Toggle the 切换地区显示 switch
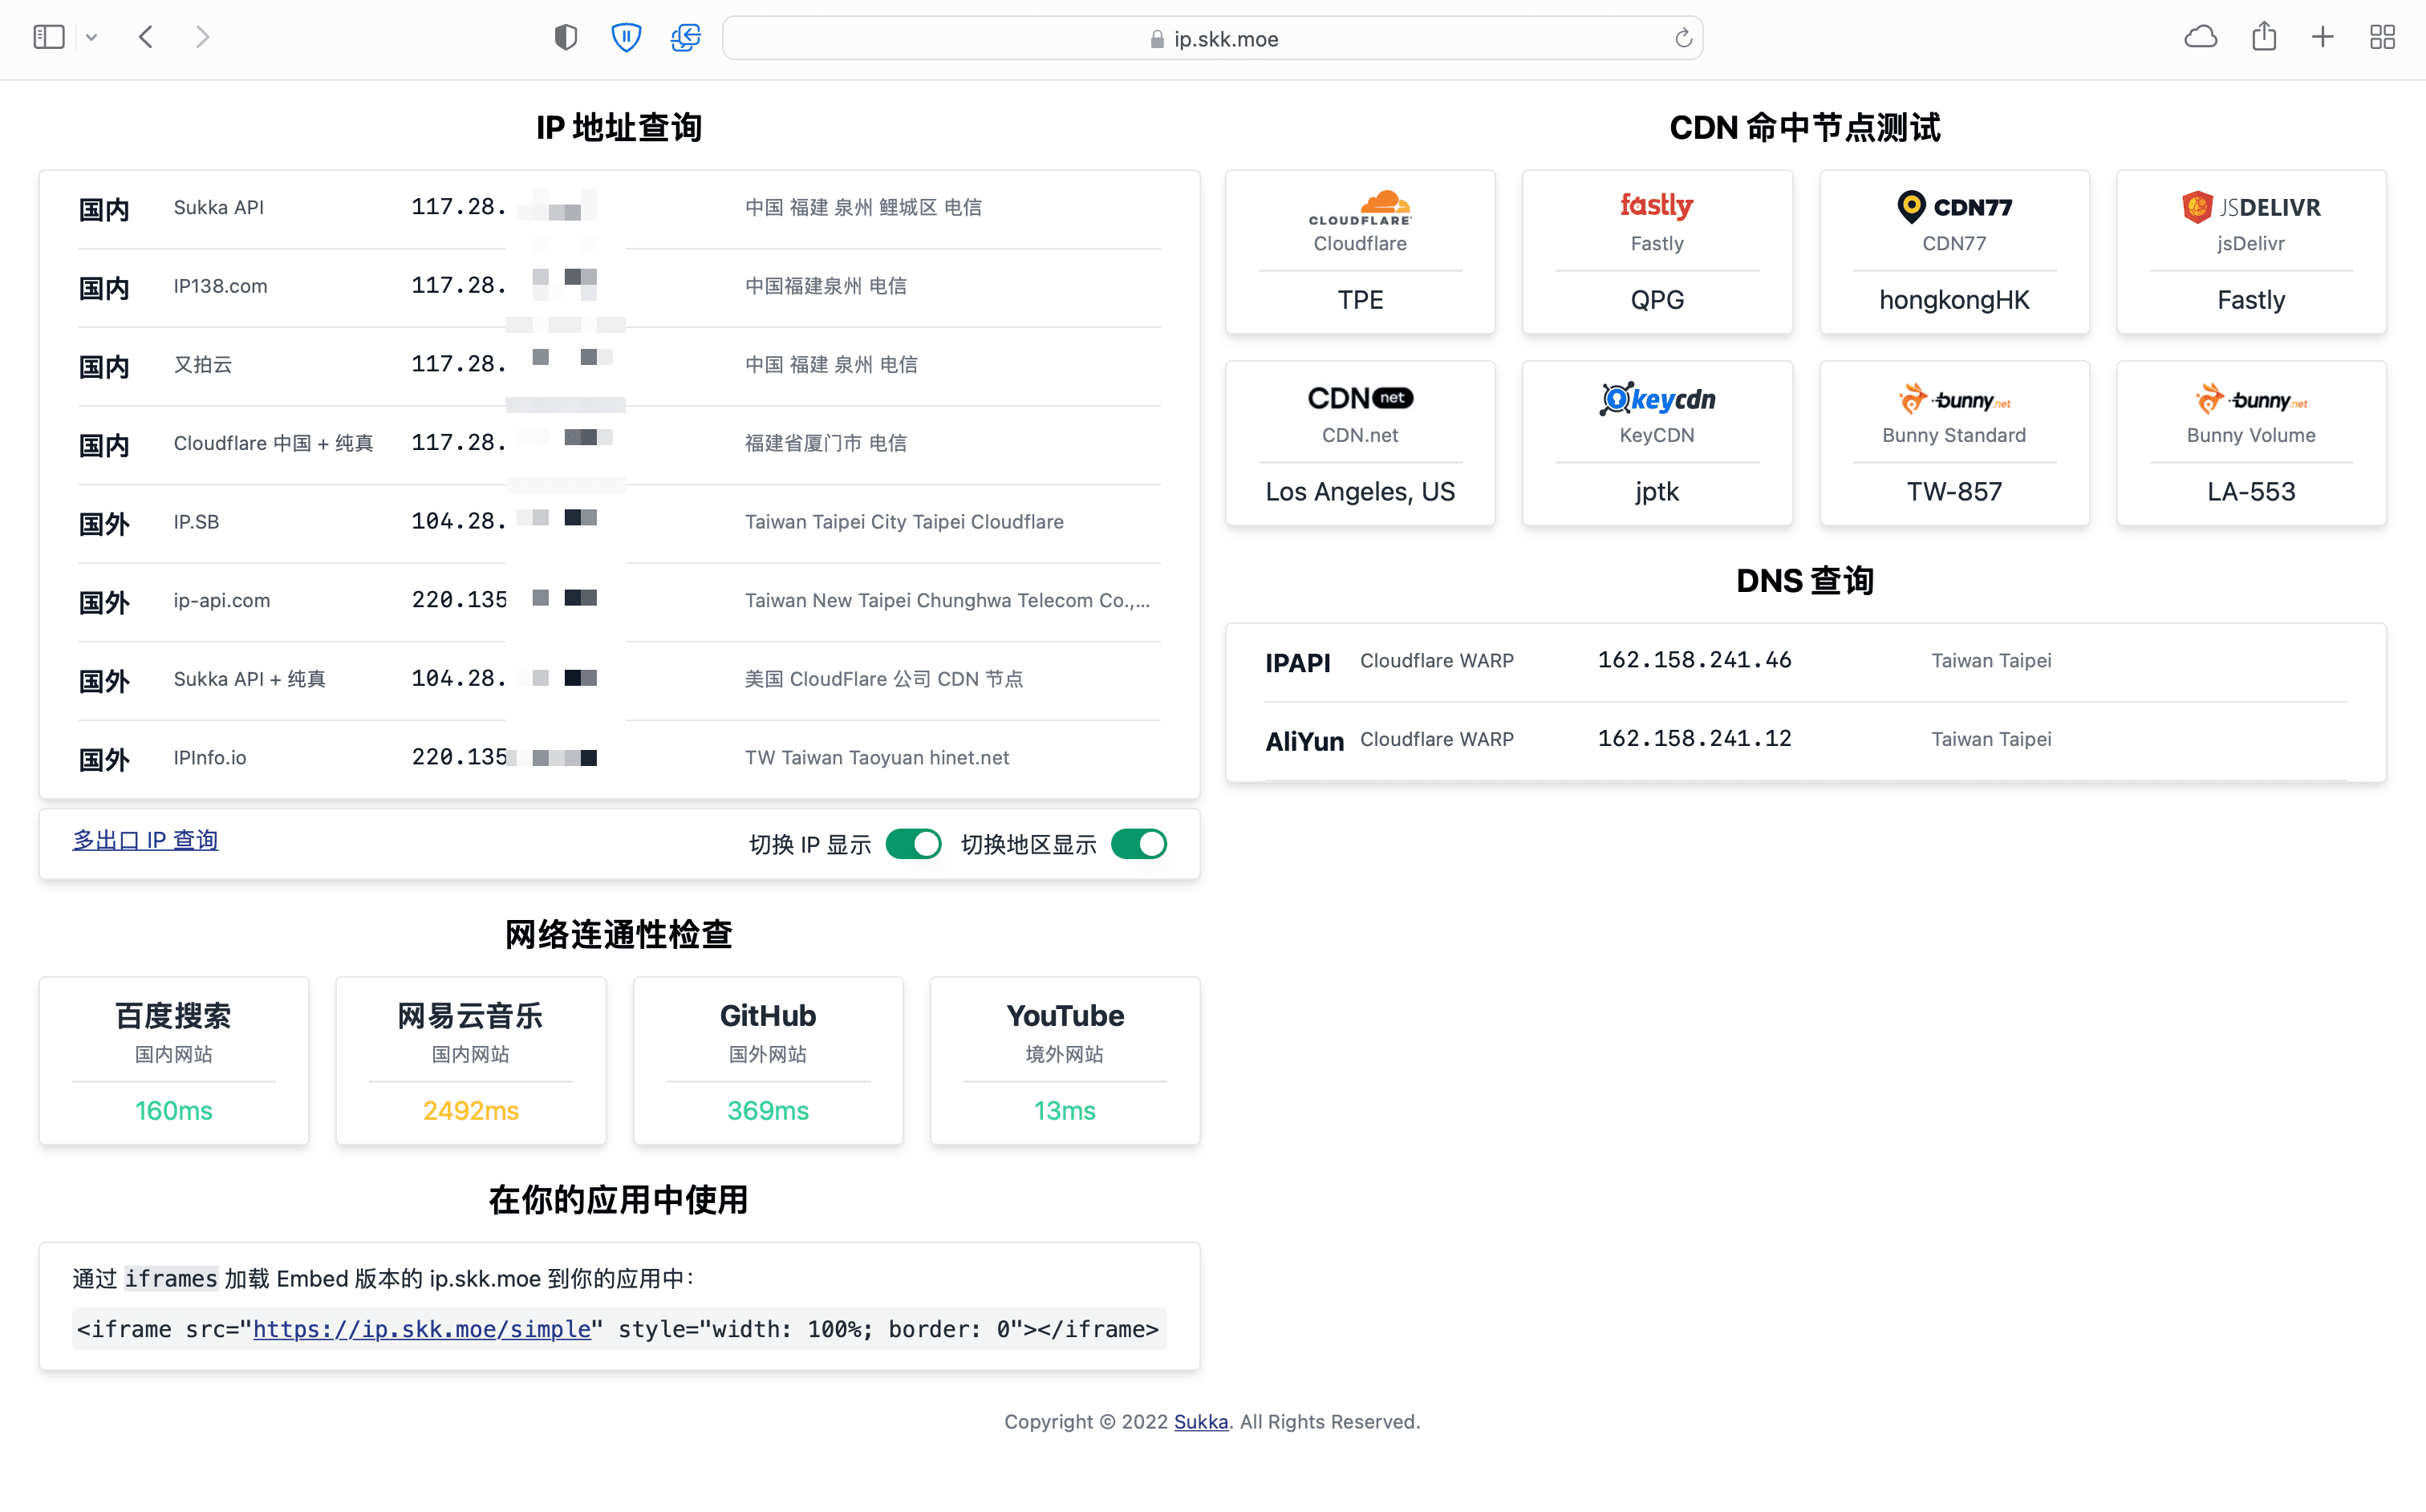Image resolution: width=2426 pixels, height=1512 pixels. coord(1138,844)
